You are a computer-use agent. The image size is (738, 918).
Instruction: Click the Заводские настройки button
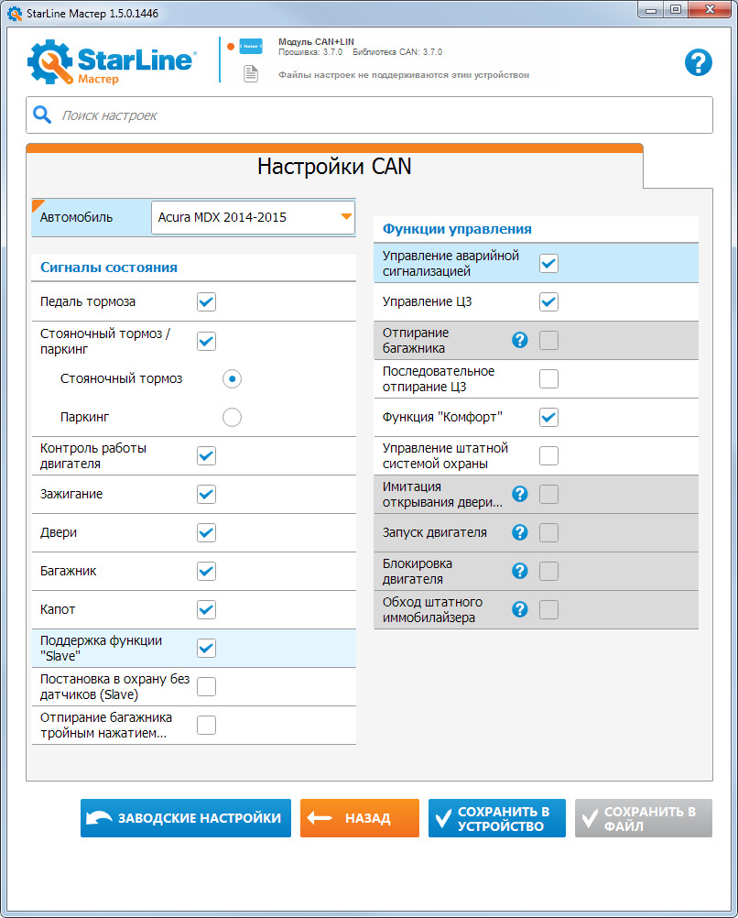coord(186,818)
